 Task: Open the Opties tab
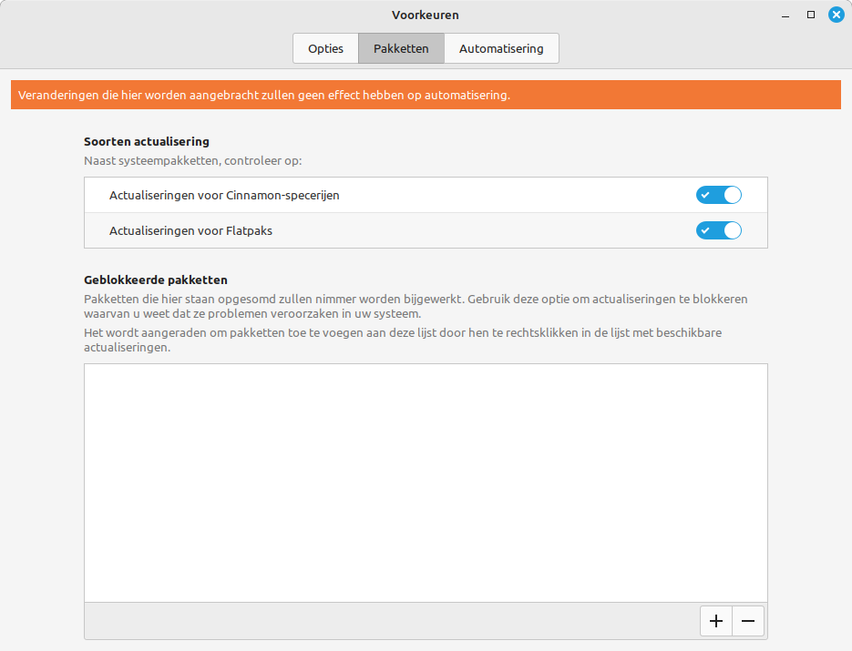tap(325, 48)
